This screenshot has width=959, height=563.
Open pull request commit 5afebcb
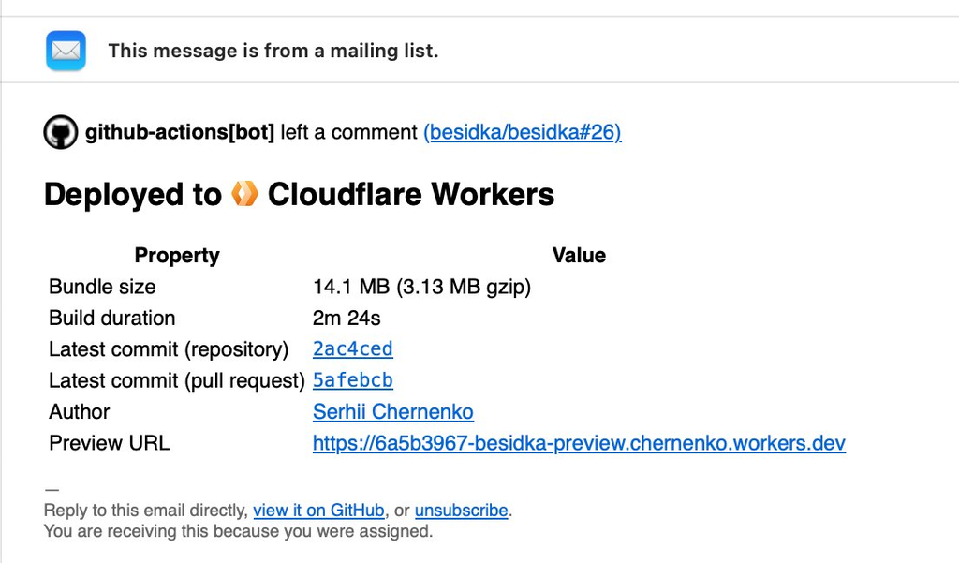click(x=353, y=380)
